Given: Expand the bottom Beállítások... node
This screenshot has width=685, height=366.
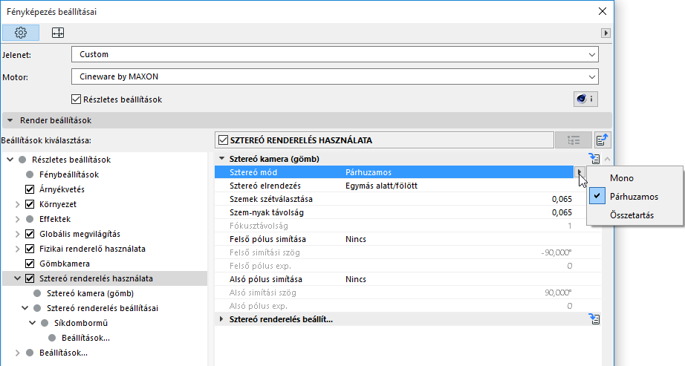Looking at the screenshot, I should pos(18,353).
